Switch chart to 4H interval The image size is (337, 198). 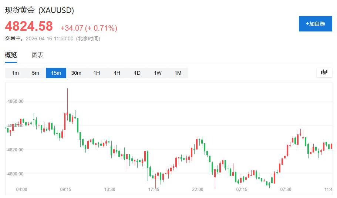coord(117,73)
